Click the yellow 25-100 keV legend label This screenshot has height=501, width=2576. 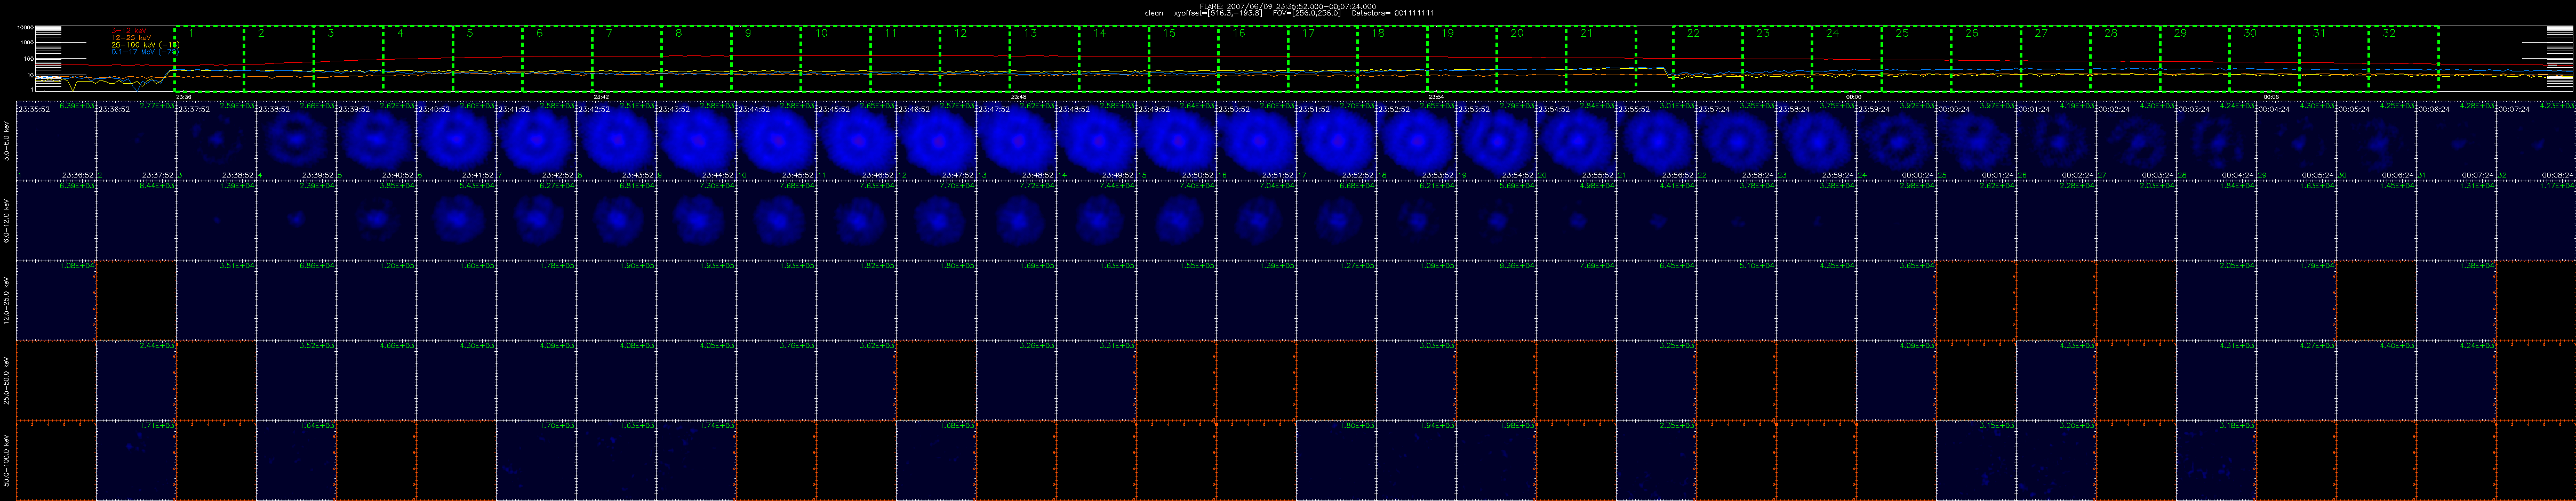[146, 45]
